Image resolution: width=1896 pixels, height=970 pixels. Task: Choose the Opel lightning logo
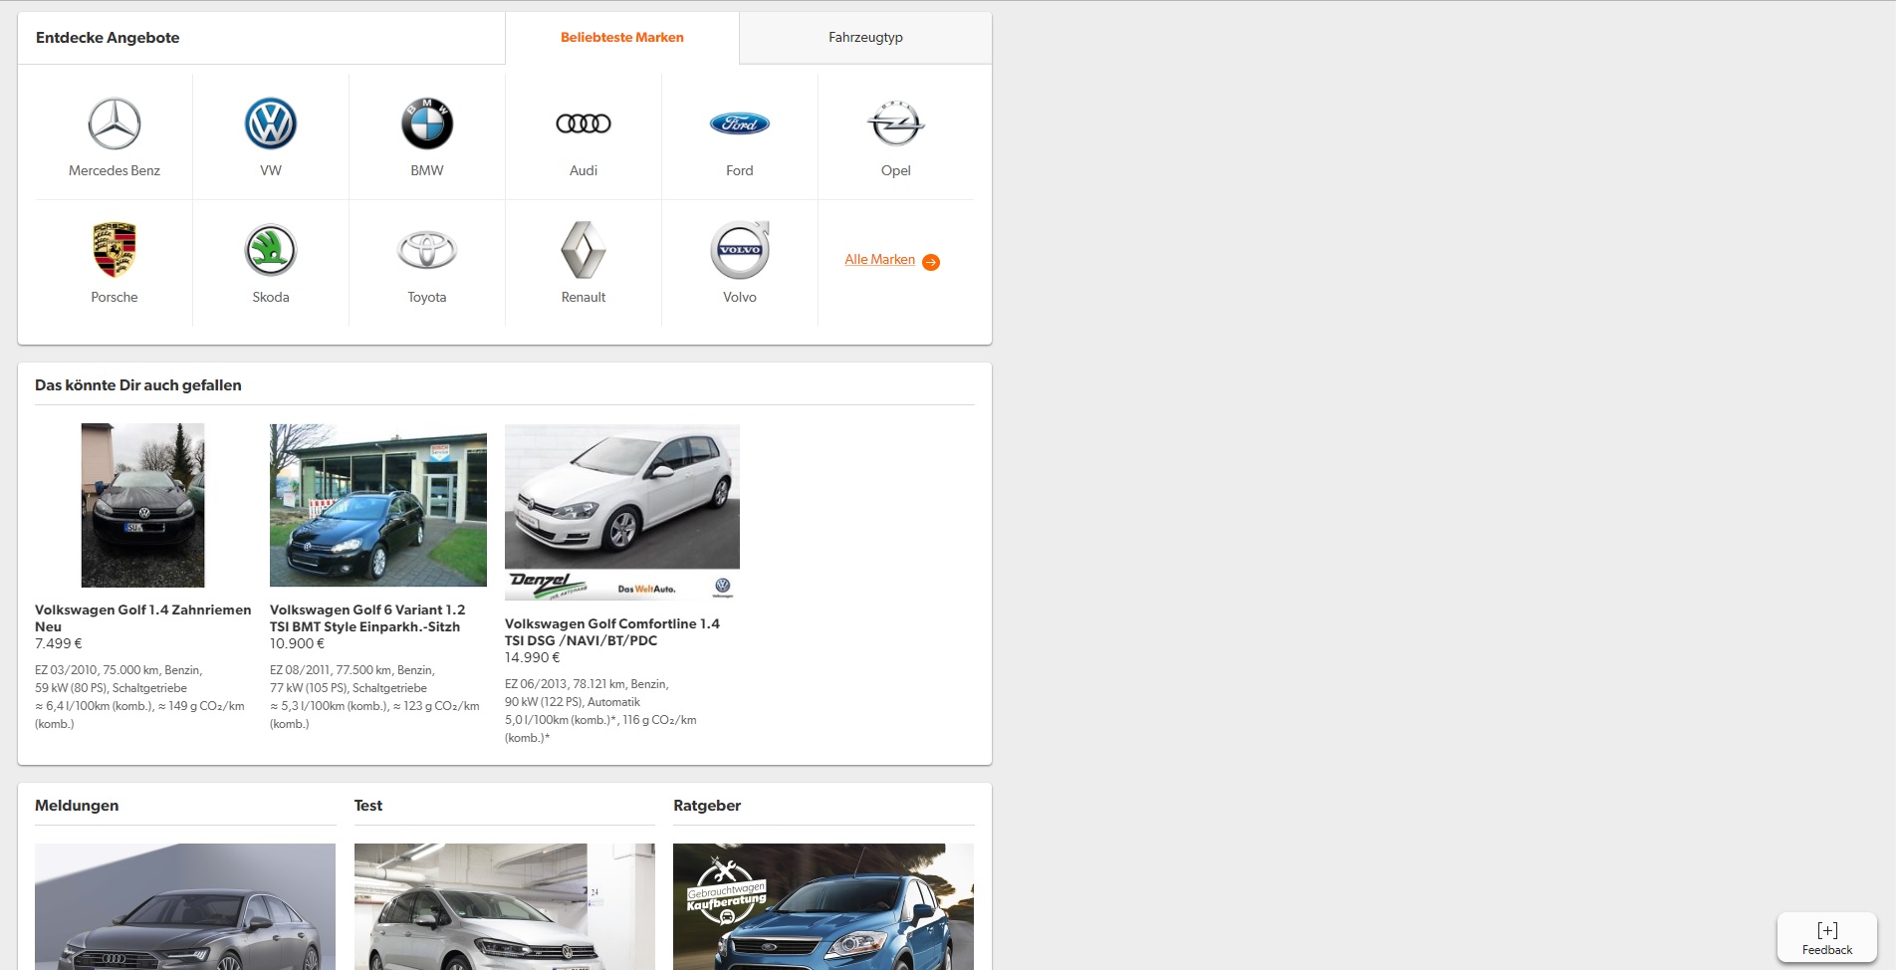coord(896,123)
